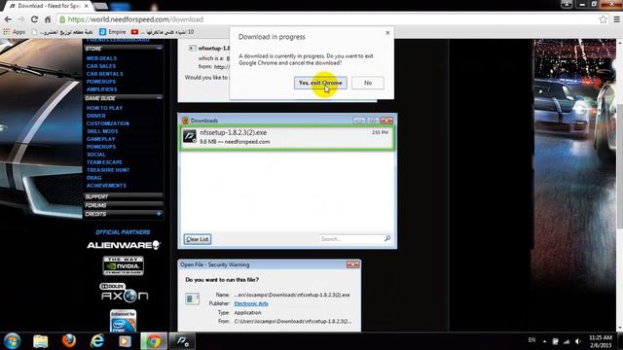Open File Explorer from taskbar
Viewport: 623px width, 350px height.
click(41, 341)
